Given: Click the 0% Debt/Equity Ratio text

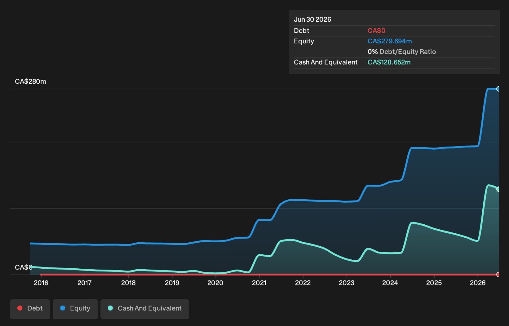Looking at the screenshot, I should [x=402, y=52].
